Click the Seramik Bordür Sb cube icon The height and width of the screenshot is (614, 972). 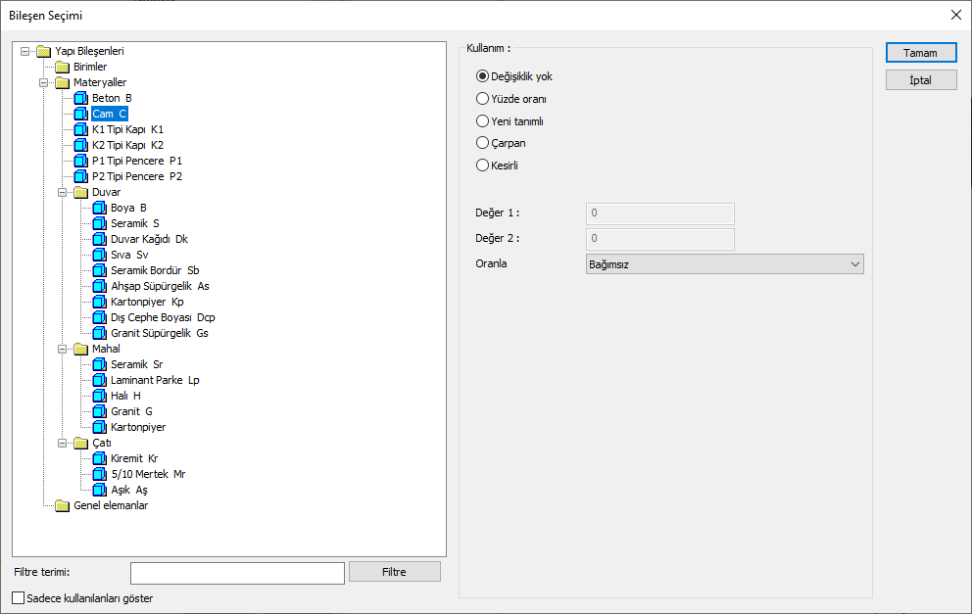tap(99, 270)
